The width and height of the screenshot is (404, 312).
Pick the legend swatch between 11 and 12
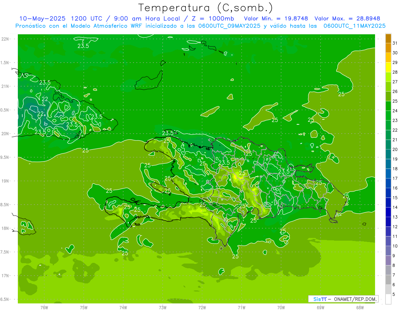388,232
